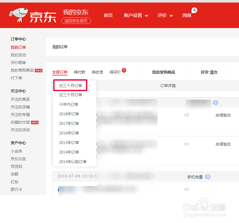
Task: Open 关注的专辑 in sidebar
Action: [x=20, y=114]
